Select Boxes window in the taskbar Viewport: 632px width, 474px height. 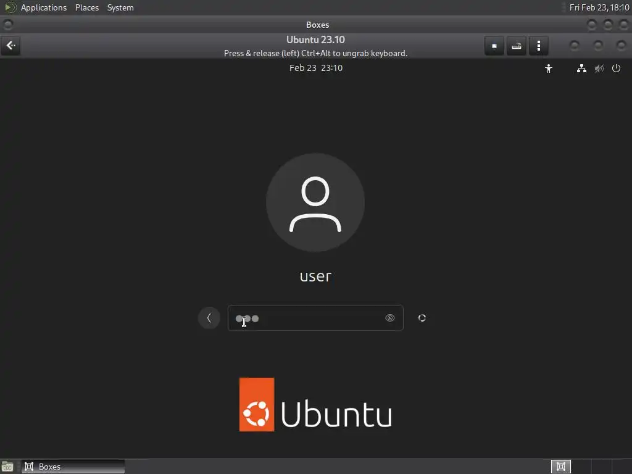(73, 467)
